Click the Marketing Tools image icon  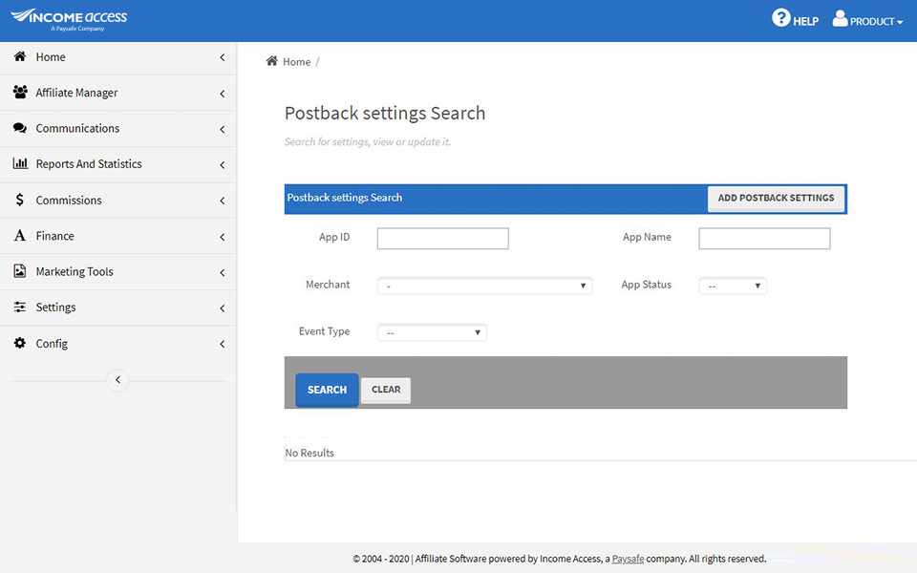tap(20, 271)
